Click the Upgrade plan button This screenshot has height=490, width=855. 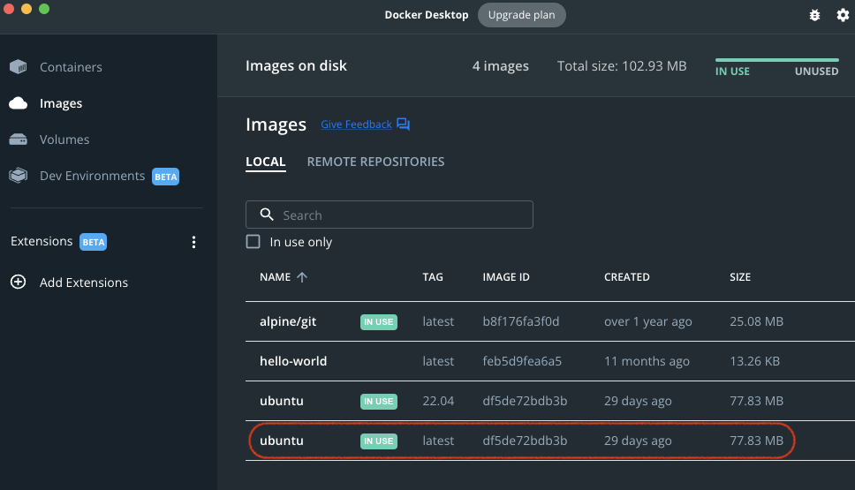pyautogui.click(x=521, y=15)
